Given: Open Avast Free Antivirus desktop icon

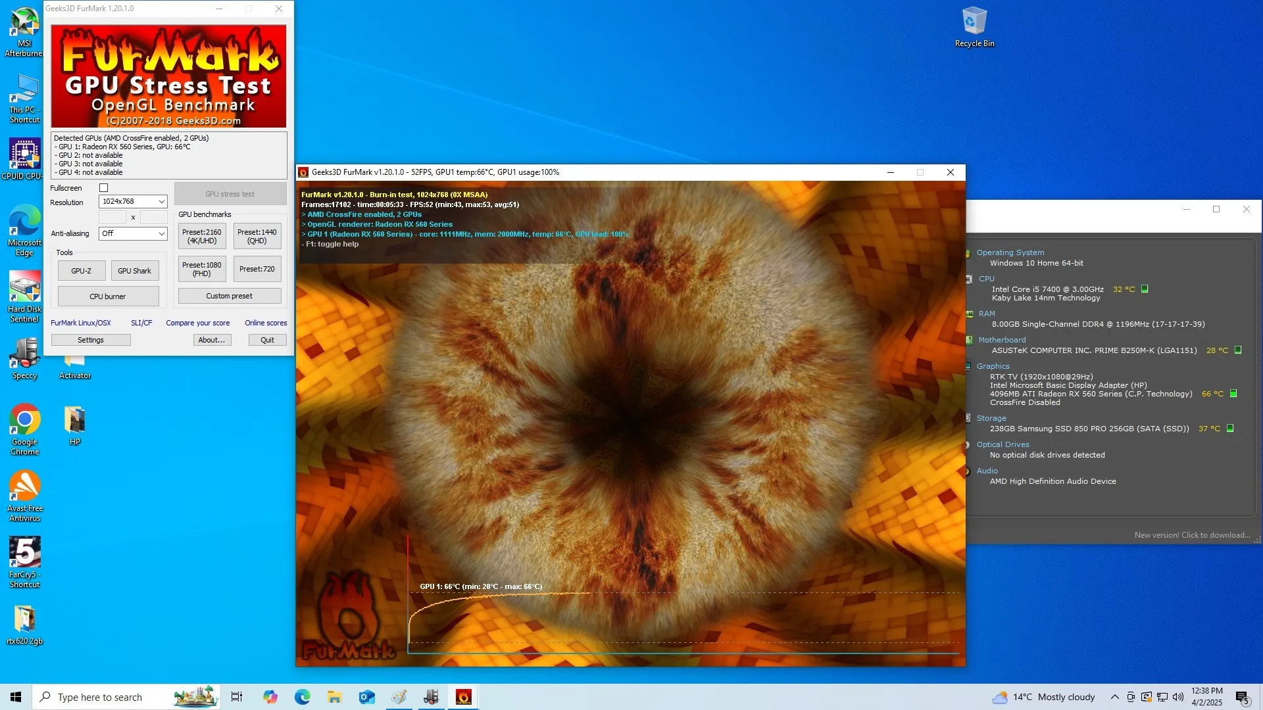Looking at the screenshot, I should pos(24,496).
